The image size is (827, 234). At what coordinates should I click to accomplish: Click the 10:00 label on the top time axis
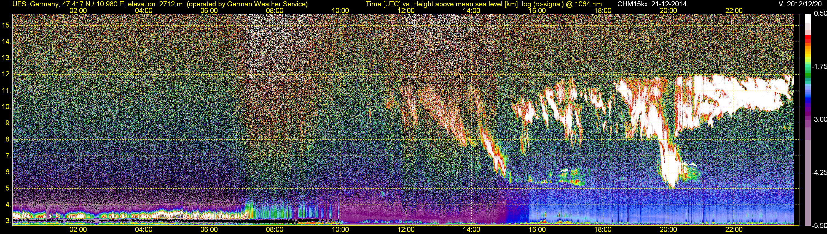pyautogui.click(x=340, y=10)
